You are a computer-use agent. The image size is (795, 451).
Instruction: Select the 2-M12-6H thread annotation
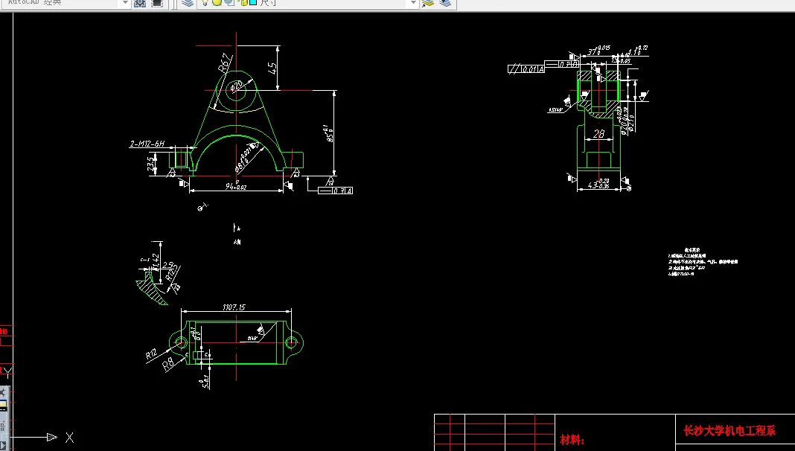tap(147, 144)
